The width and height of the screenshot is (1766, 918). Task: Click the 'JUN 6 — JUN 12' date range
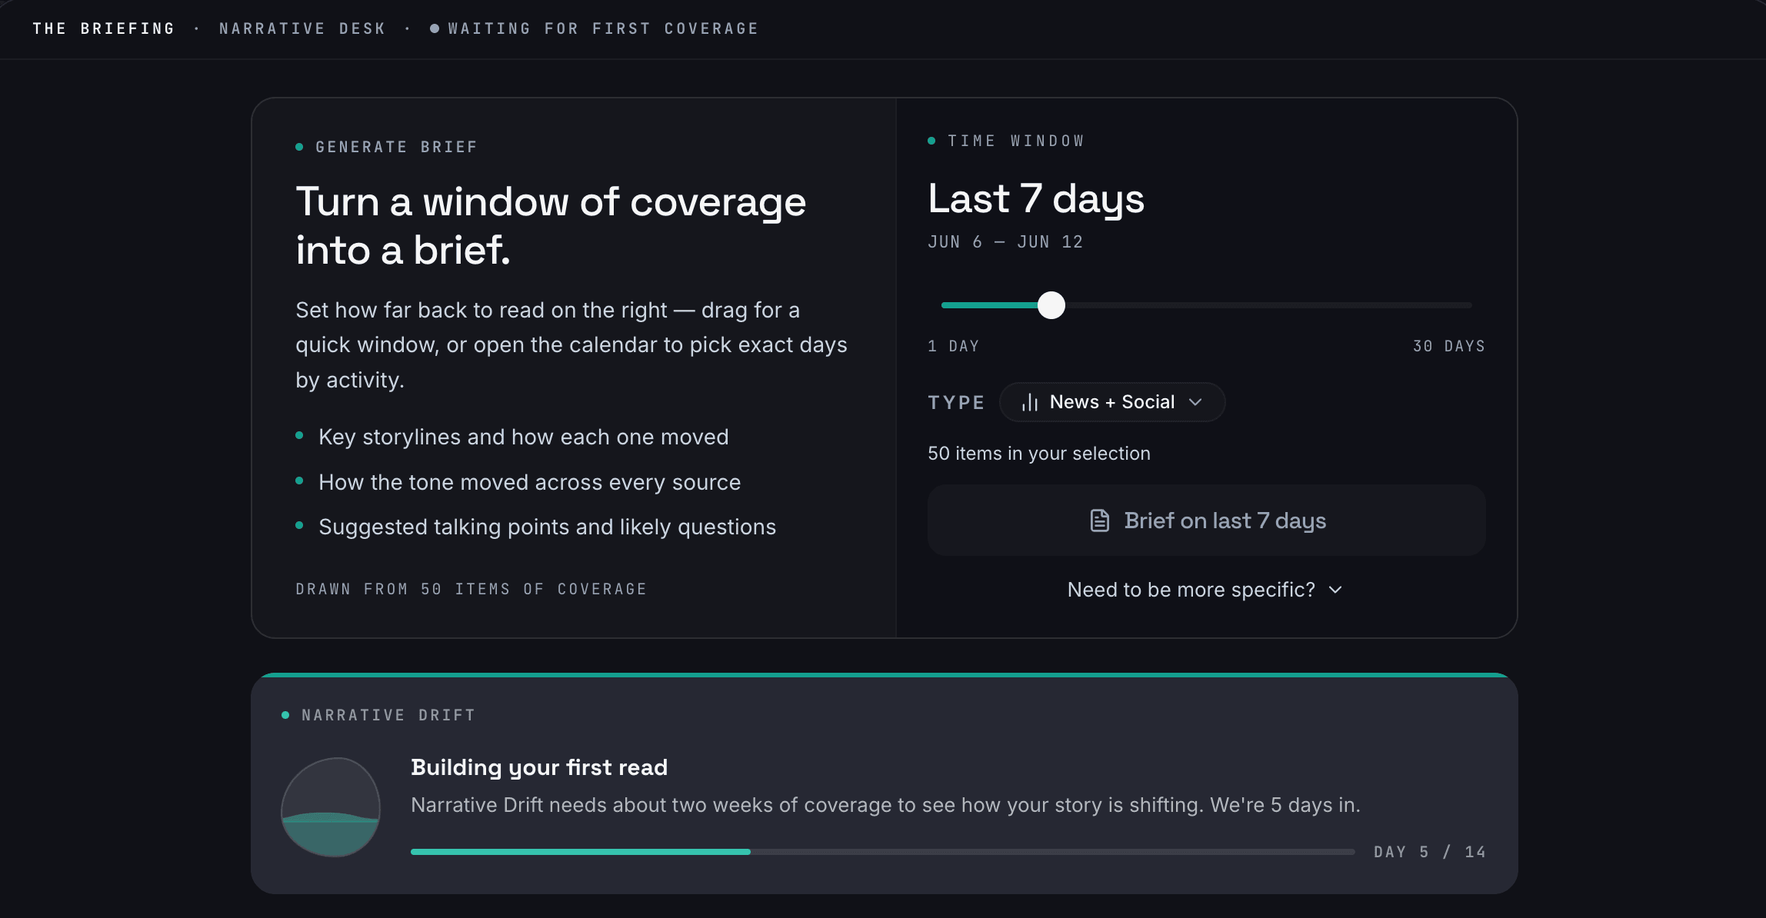pos(1005,242)
